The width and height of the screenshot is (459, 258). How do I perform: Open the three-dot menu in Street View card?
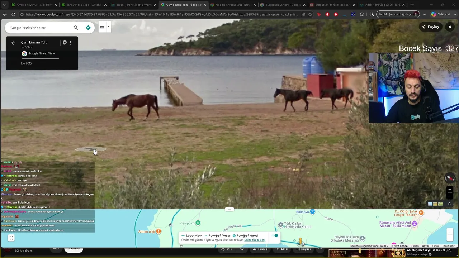(x=70, y=43)
